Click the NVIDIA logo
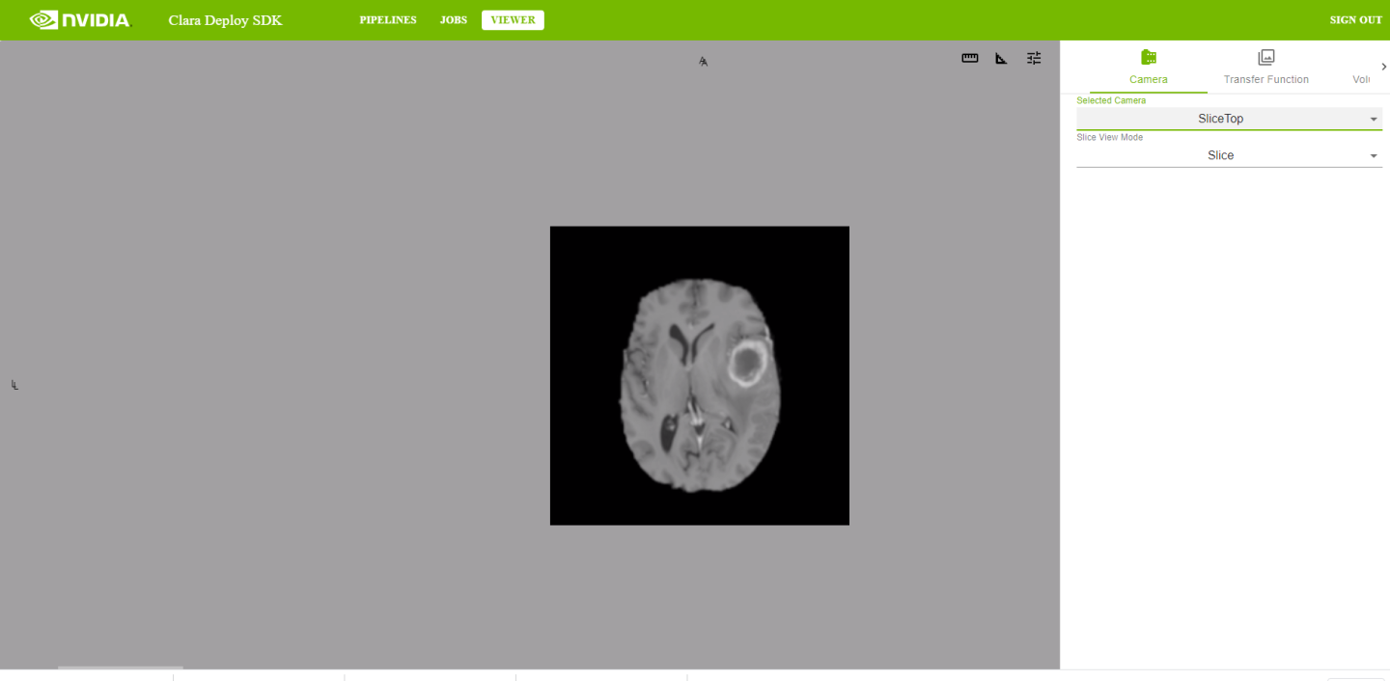This screenshot has height=681, width=1390. (79, 19)
